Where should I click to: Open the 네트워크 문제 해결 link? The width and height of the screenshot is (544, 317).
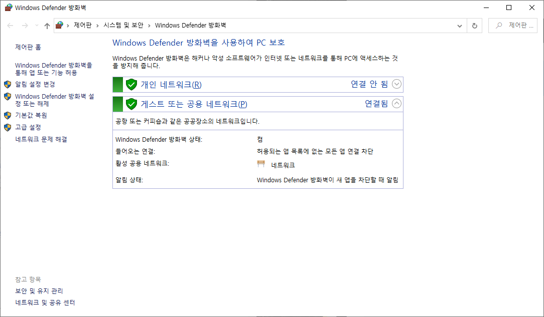point(41,139)
